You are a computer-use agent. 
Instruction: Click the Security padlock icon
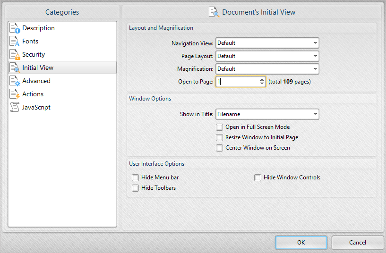pyautogui.click(x=15, y=55)
